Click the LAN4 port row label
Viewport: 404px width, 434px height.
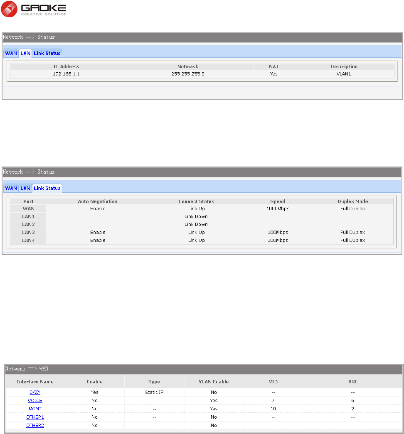click(29, 240)
